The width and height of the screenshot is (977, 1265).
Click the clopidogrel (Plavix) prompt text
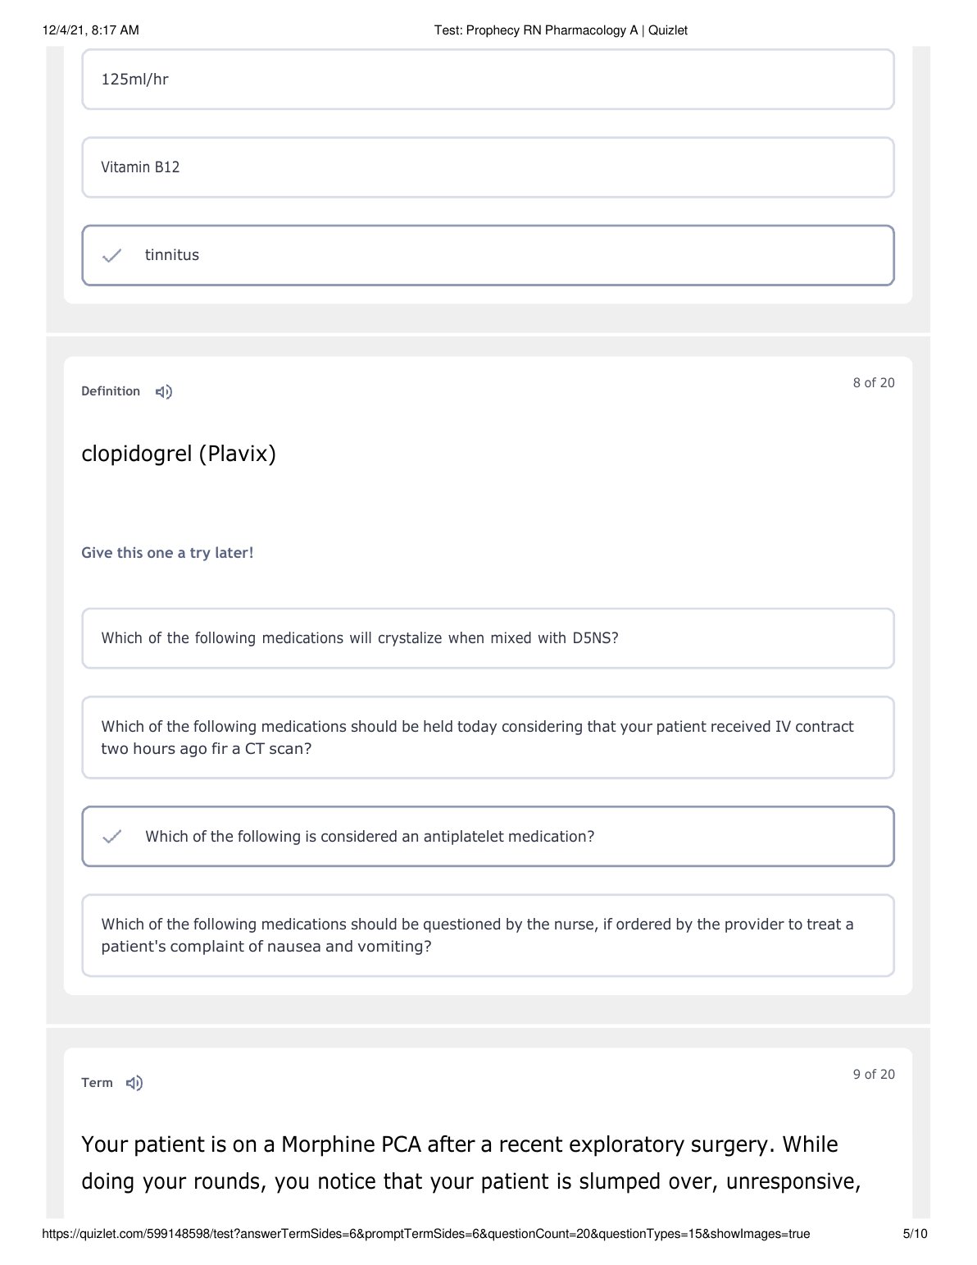pos(179,453)
